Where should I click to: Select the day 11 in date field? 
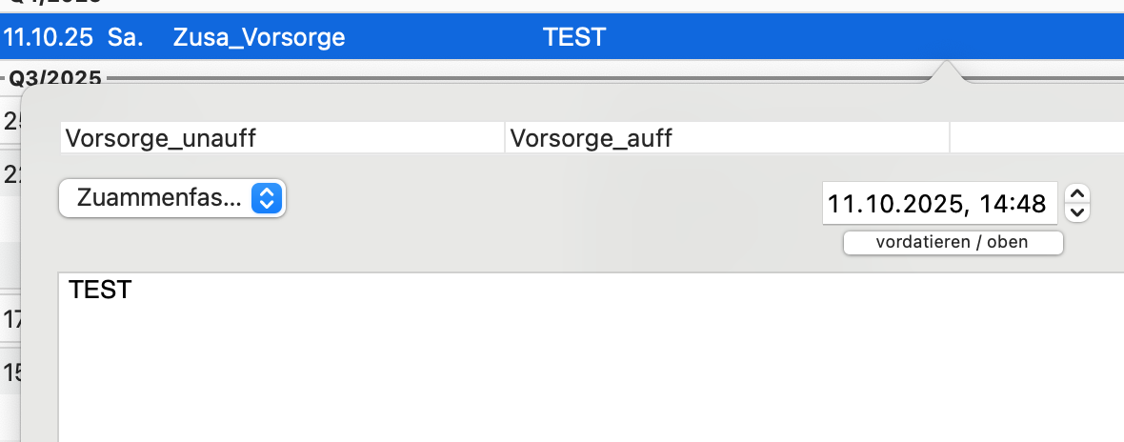pos(842,205)
